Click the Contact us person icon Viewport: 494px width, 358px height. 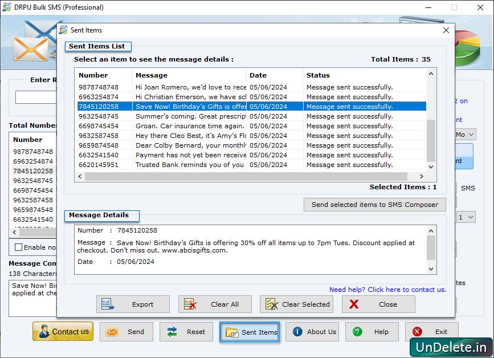pyautogui.click(x=44, y=332)
